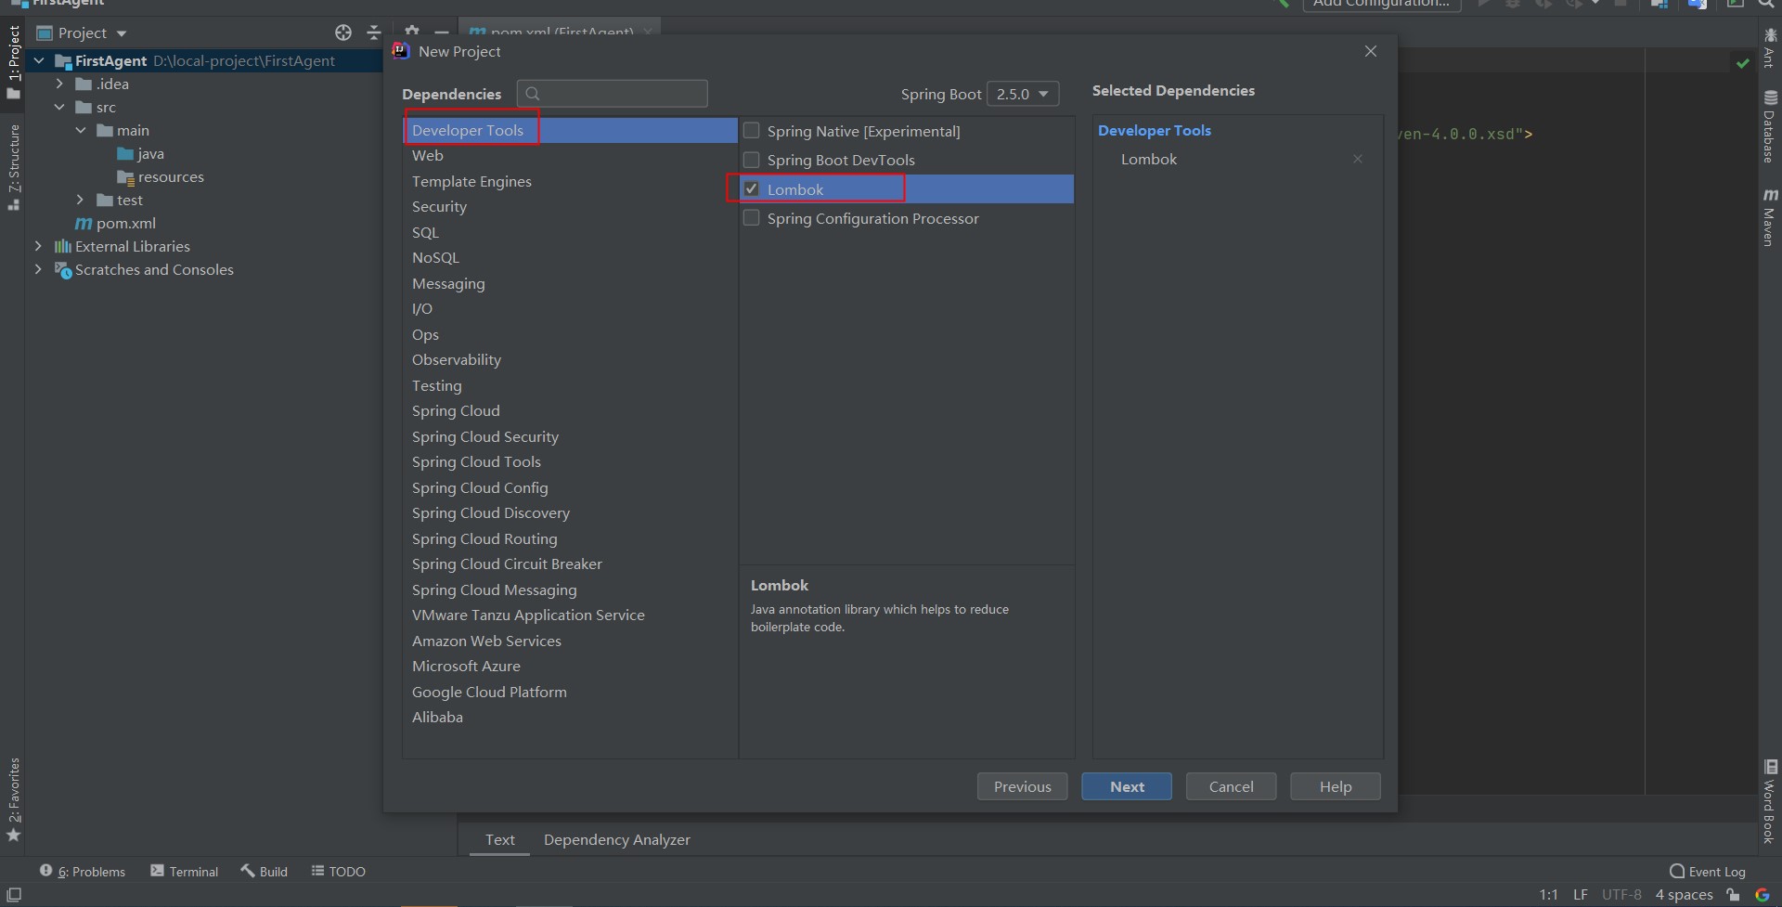This screenshot has height=907, width=1782.
Task: Click the Help button
Action: 1336,786
